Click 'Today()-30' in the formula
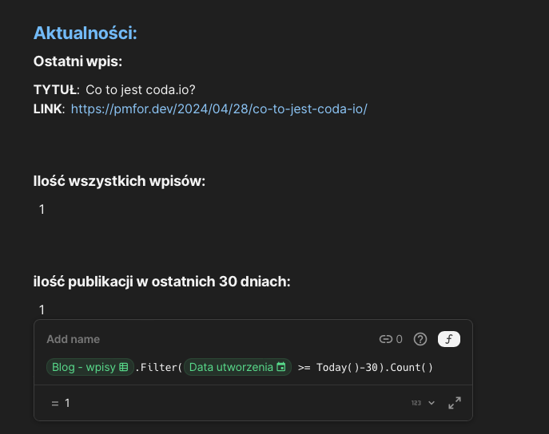Image resolution: width=549 pixels, height=434 pixels. tap(348, 367)
